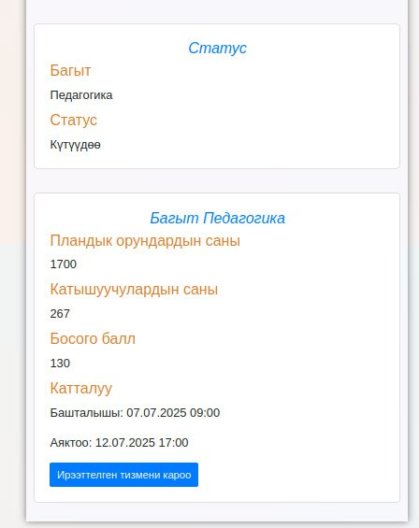Click the Катталуу label
The width and height of the screenshot is (419, 528).
(x=81, y=388)
